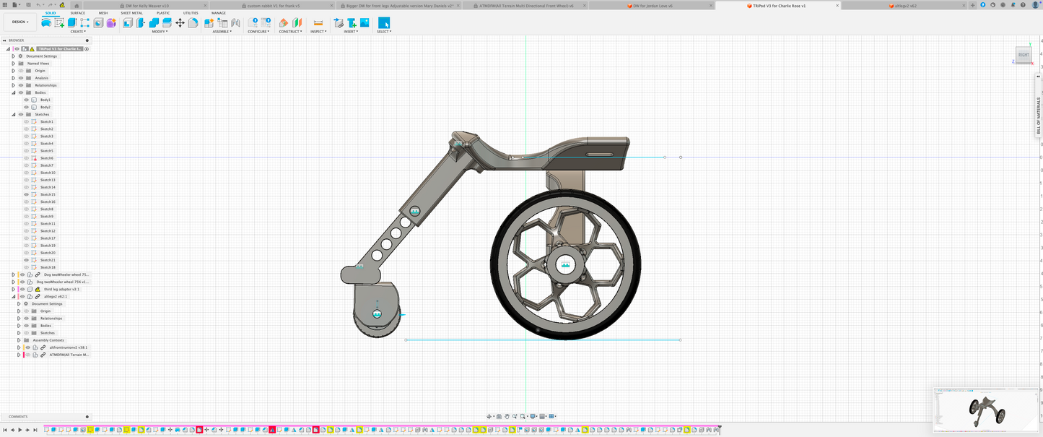The height and width of the screenshot is (437, 1043).
Task: Click the Select tool icon
Action: 383,23
